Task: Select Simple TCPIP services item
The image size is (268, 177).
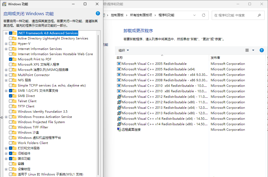Action: pos(52,85)
